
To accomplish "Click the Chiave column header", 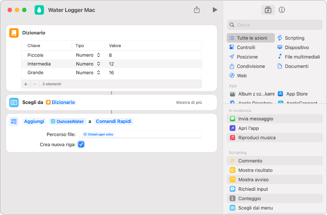I will [34, 46].
